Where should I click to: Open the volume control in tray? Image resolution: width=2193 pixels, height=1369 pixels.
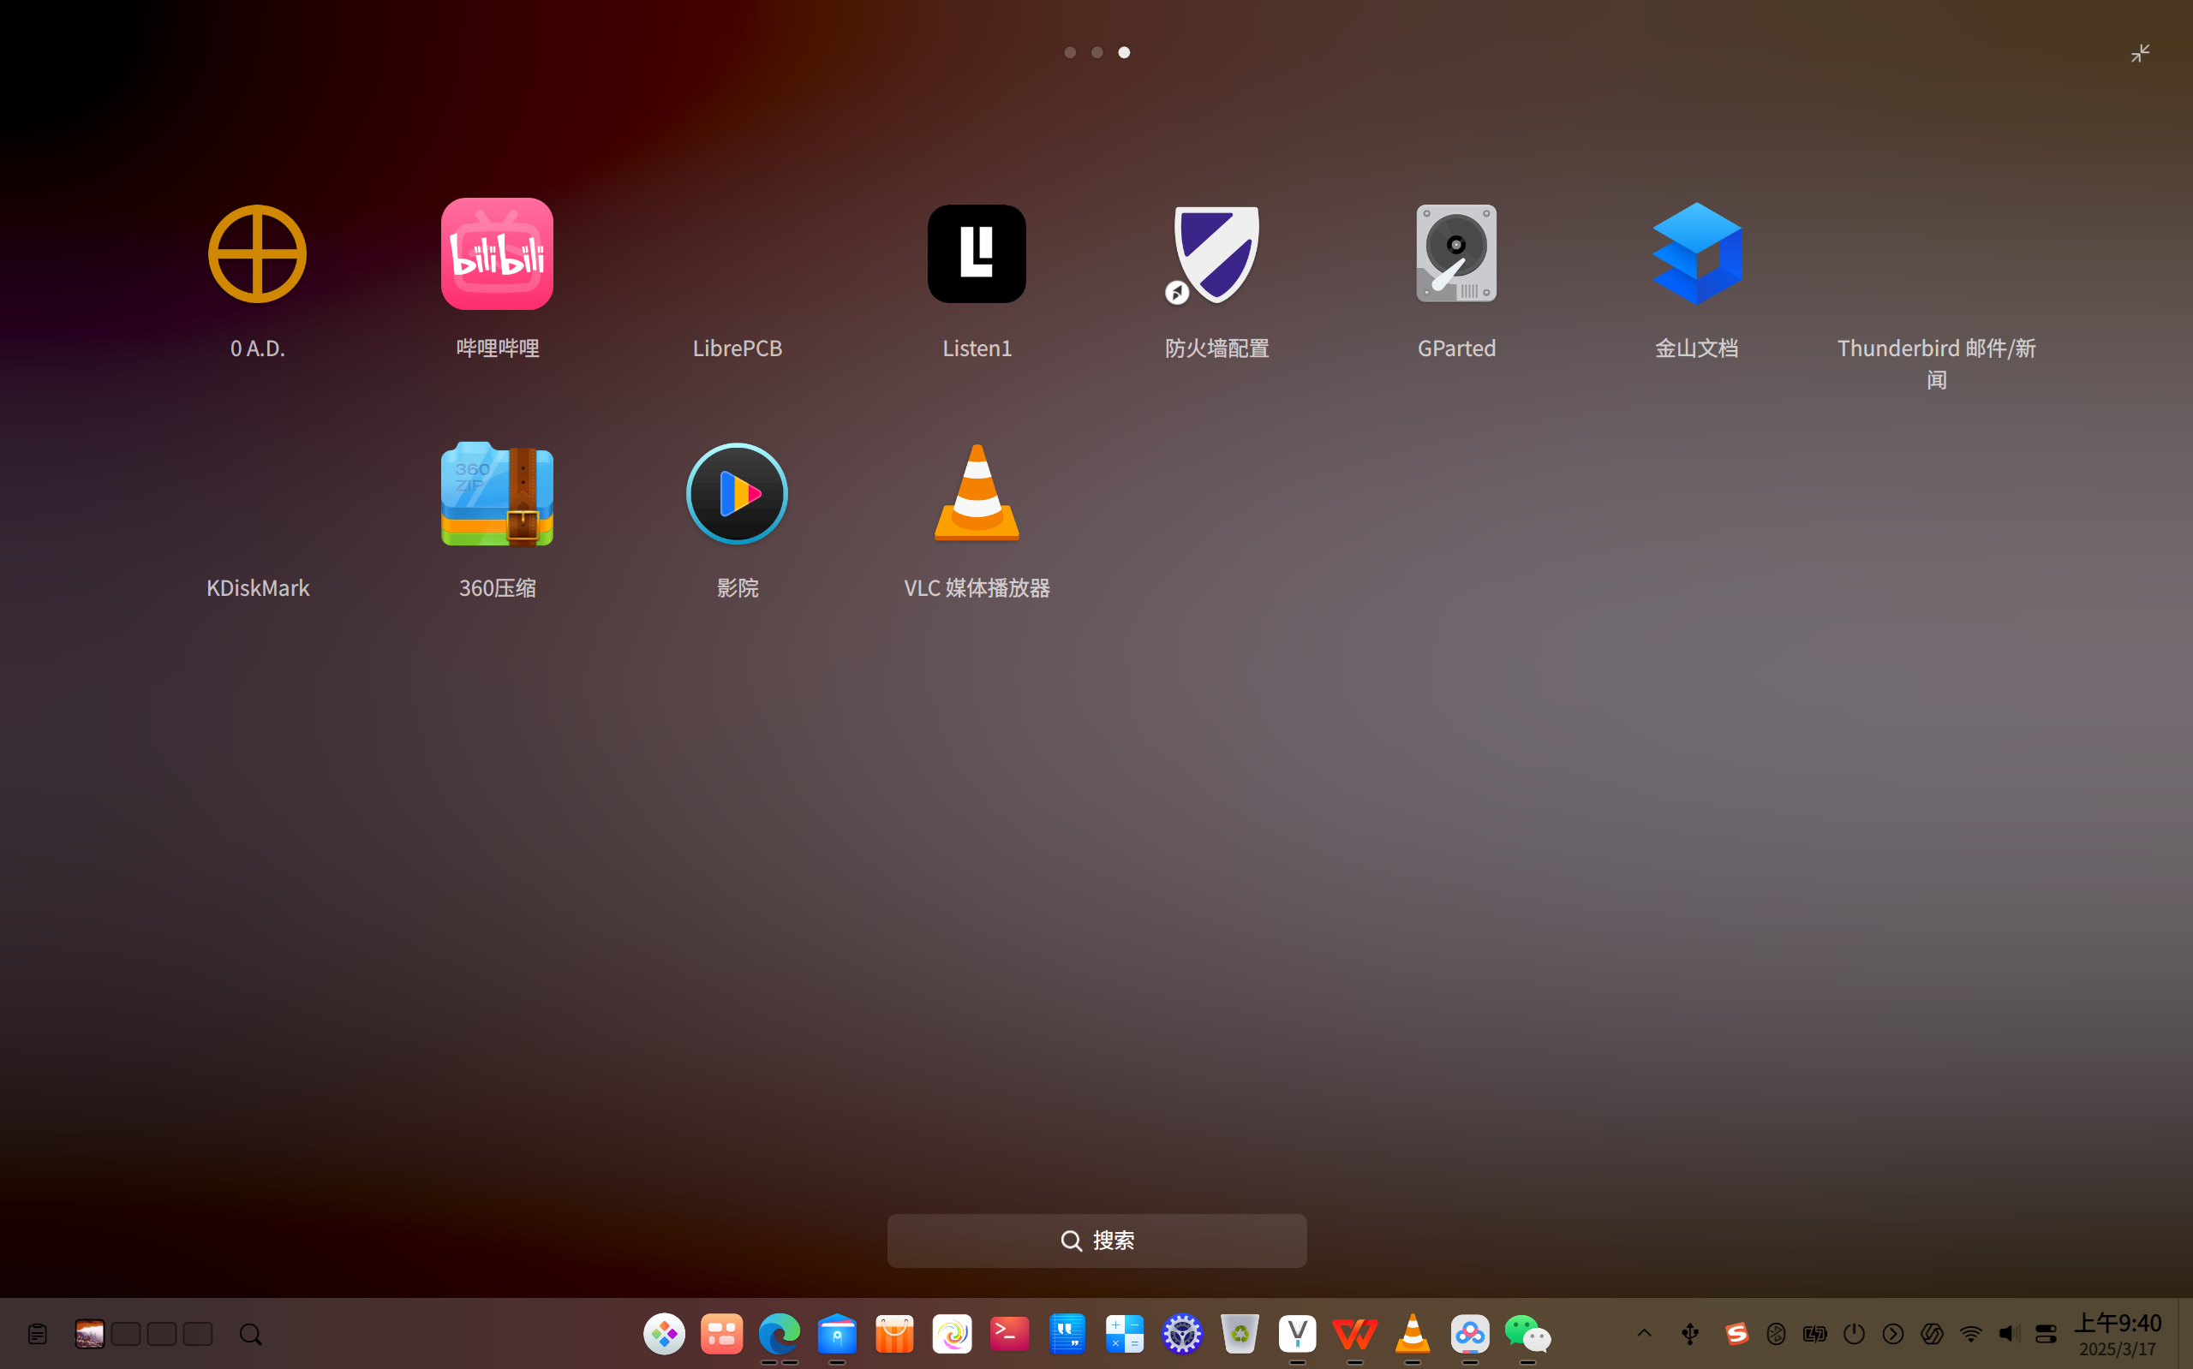[x=2008, y=1334]
